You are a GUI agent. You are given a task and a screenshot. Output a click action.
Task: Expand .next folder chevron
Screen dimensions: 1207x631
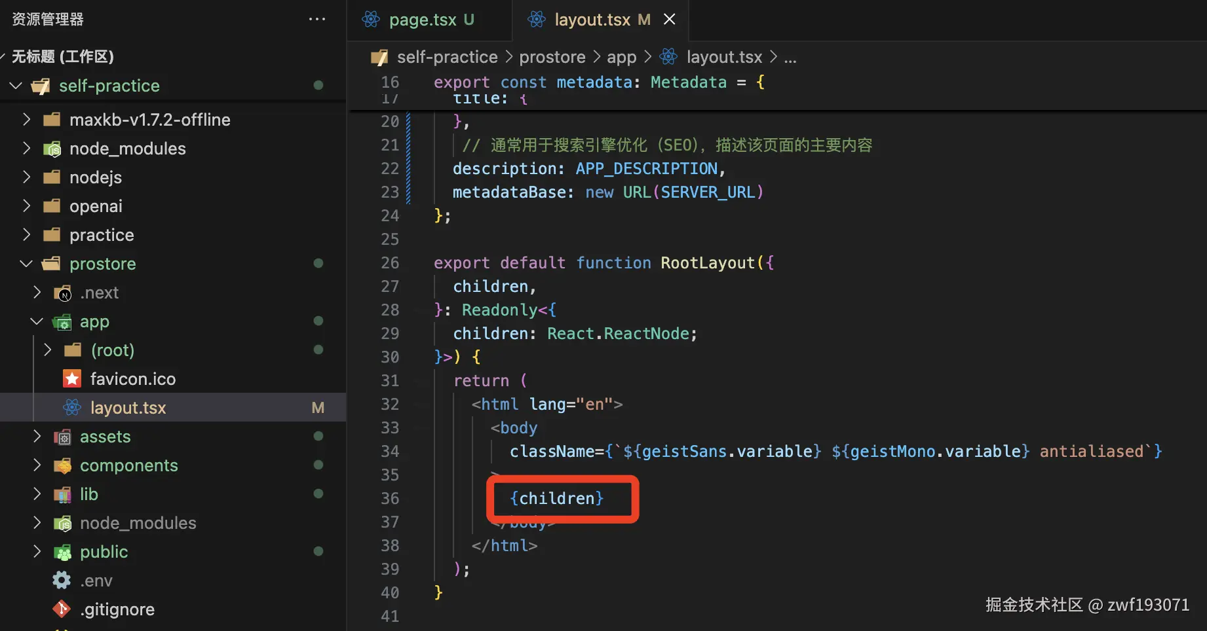[37, 293]
